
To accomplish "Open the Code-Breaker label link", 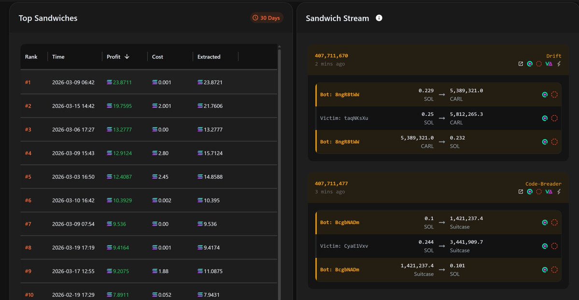I will coord(544,184).
